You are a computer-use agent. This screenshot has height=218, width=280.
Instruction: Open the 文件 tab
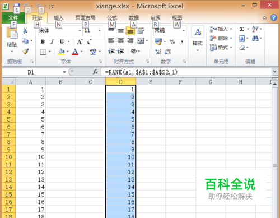[x=13, y=18]
